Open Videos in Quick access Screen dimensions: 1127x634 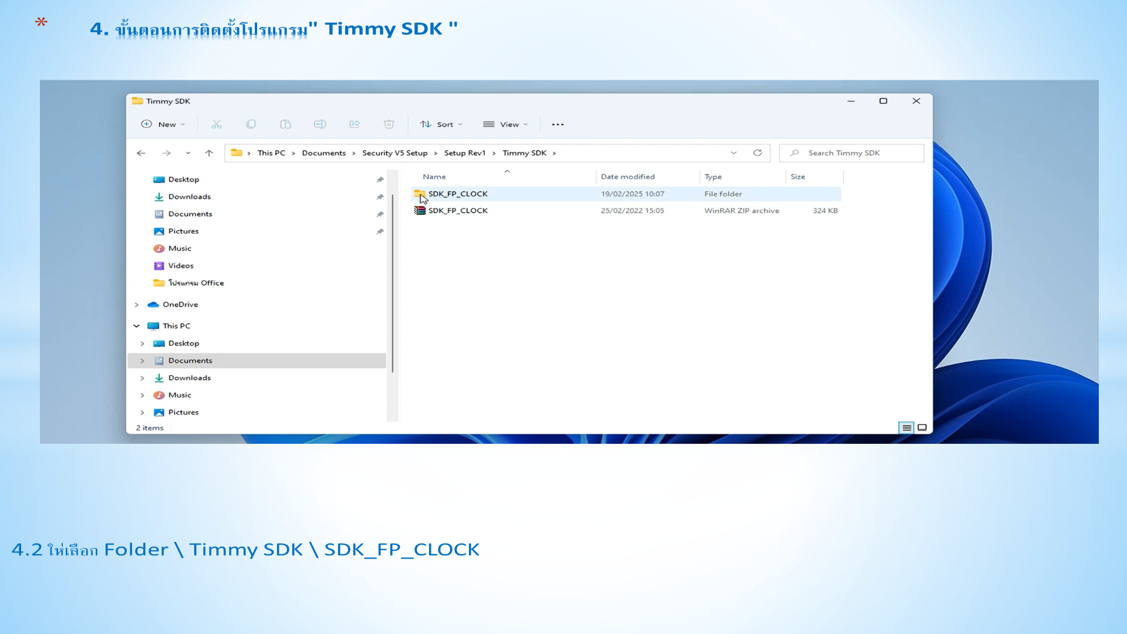pyautogui.click(x=181, y=266)
